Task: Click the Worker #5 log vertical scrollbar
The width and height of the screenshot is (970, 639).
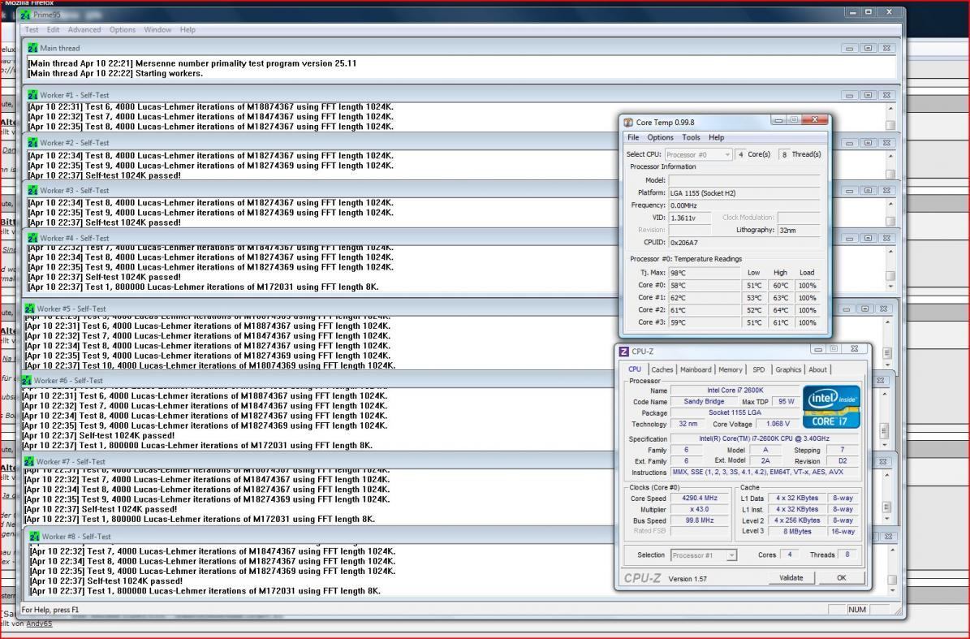Action: click(887, 343)
